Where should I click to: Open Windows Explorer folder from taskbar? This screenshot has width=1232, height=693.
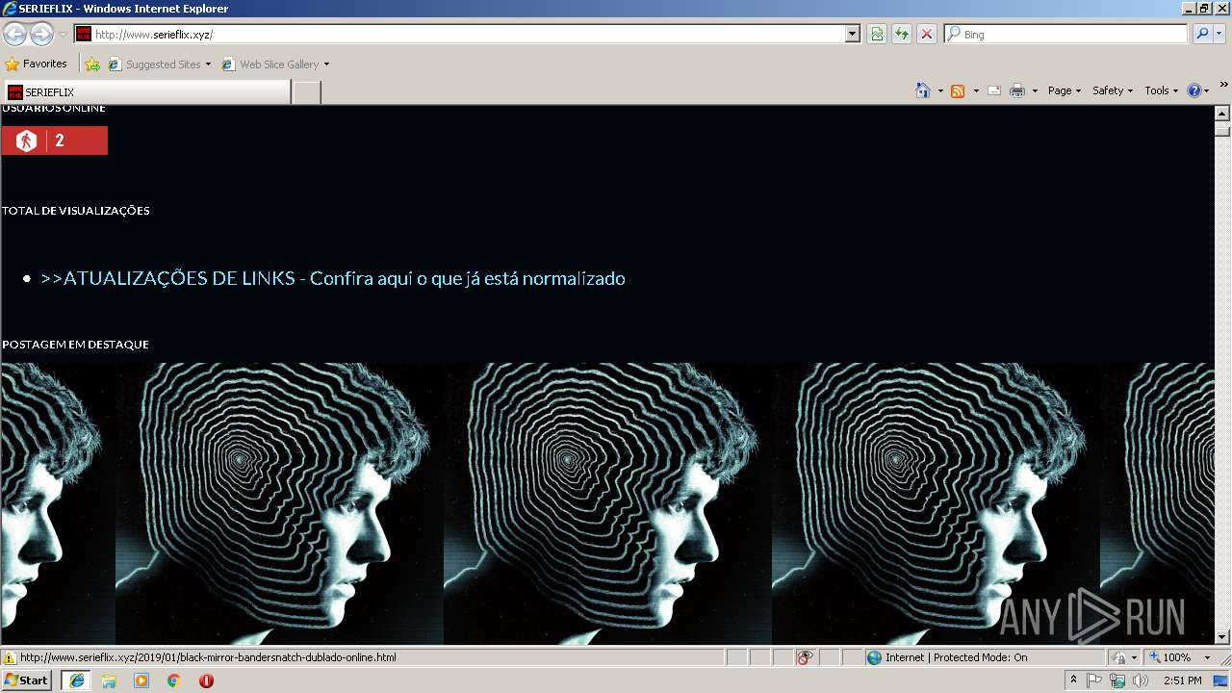pyautogui.click(x=109, y=680)
